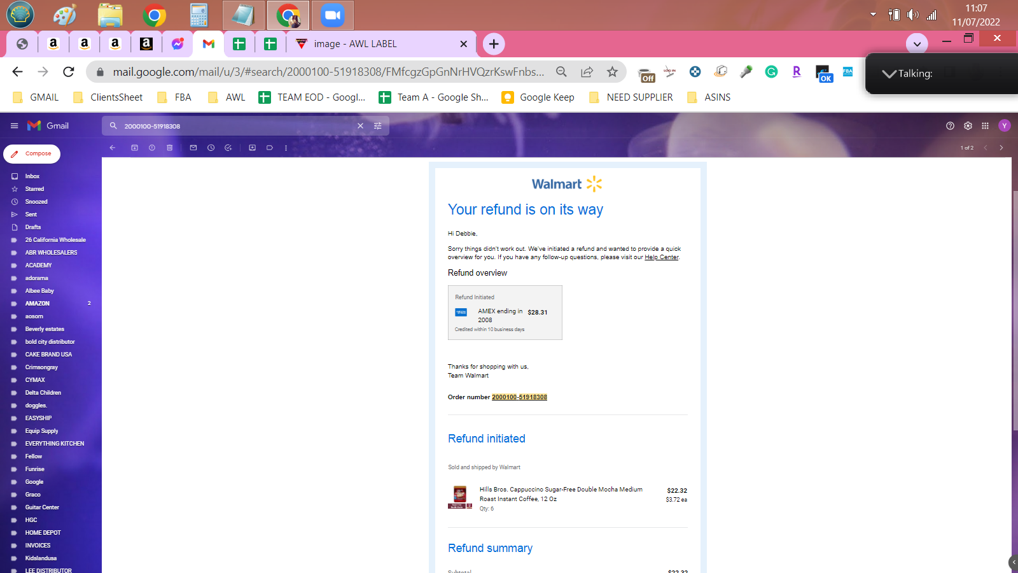The height and width of the screenshot is (573, 1018).
Task: Open Gmail settings gear
Action: pyautogui.click(x=968, y=126)
